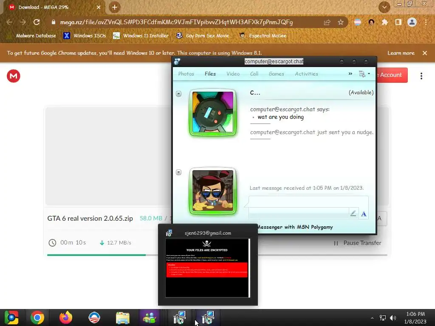The height and width of the screenshot is (326, 435).
Task: Open a new Chrome tab
Action: coord(115,7)
